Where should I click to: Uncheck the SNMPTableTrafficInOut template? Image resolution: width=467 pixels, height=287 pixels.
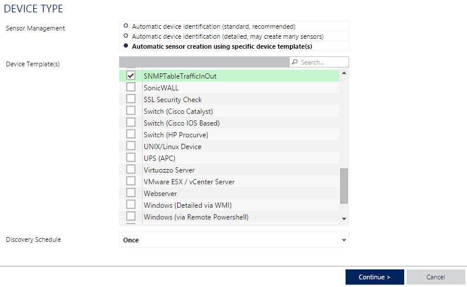click(130, 75)
